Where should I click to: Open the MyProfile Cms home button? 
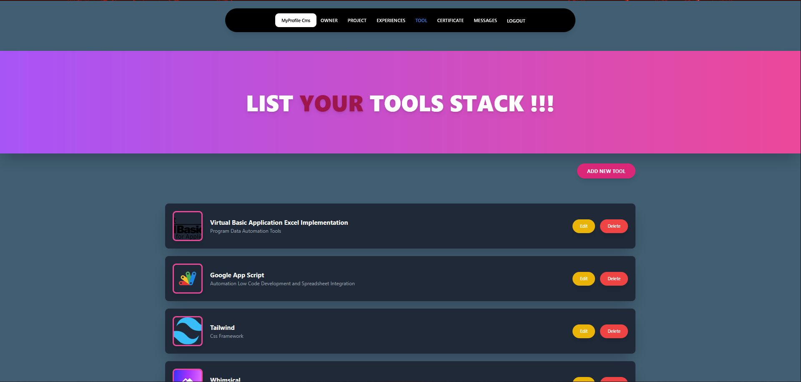pos(296,20)
